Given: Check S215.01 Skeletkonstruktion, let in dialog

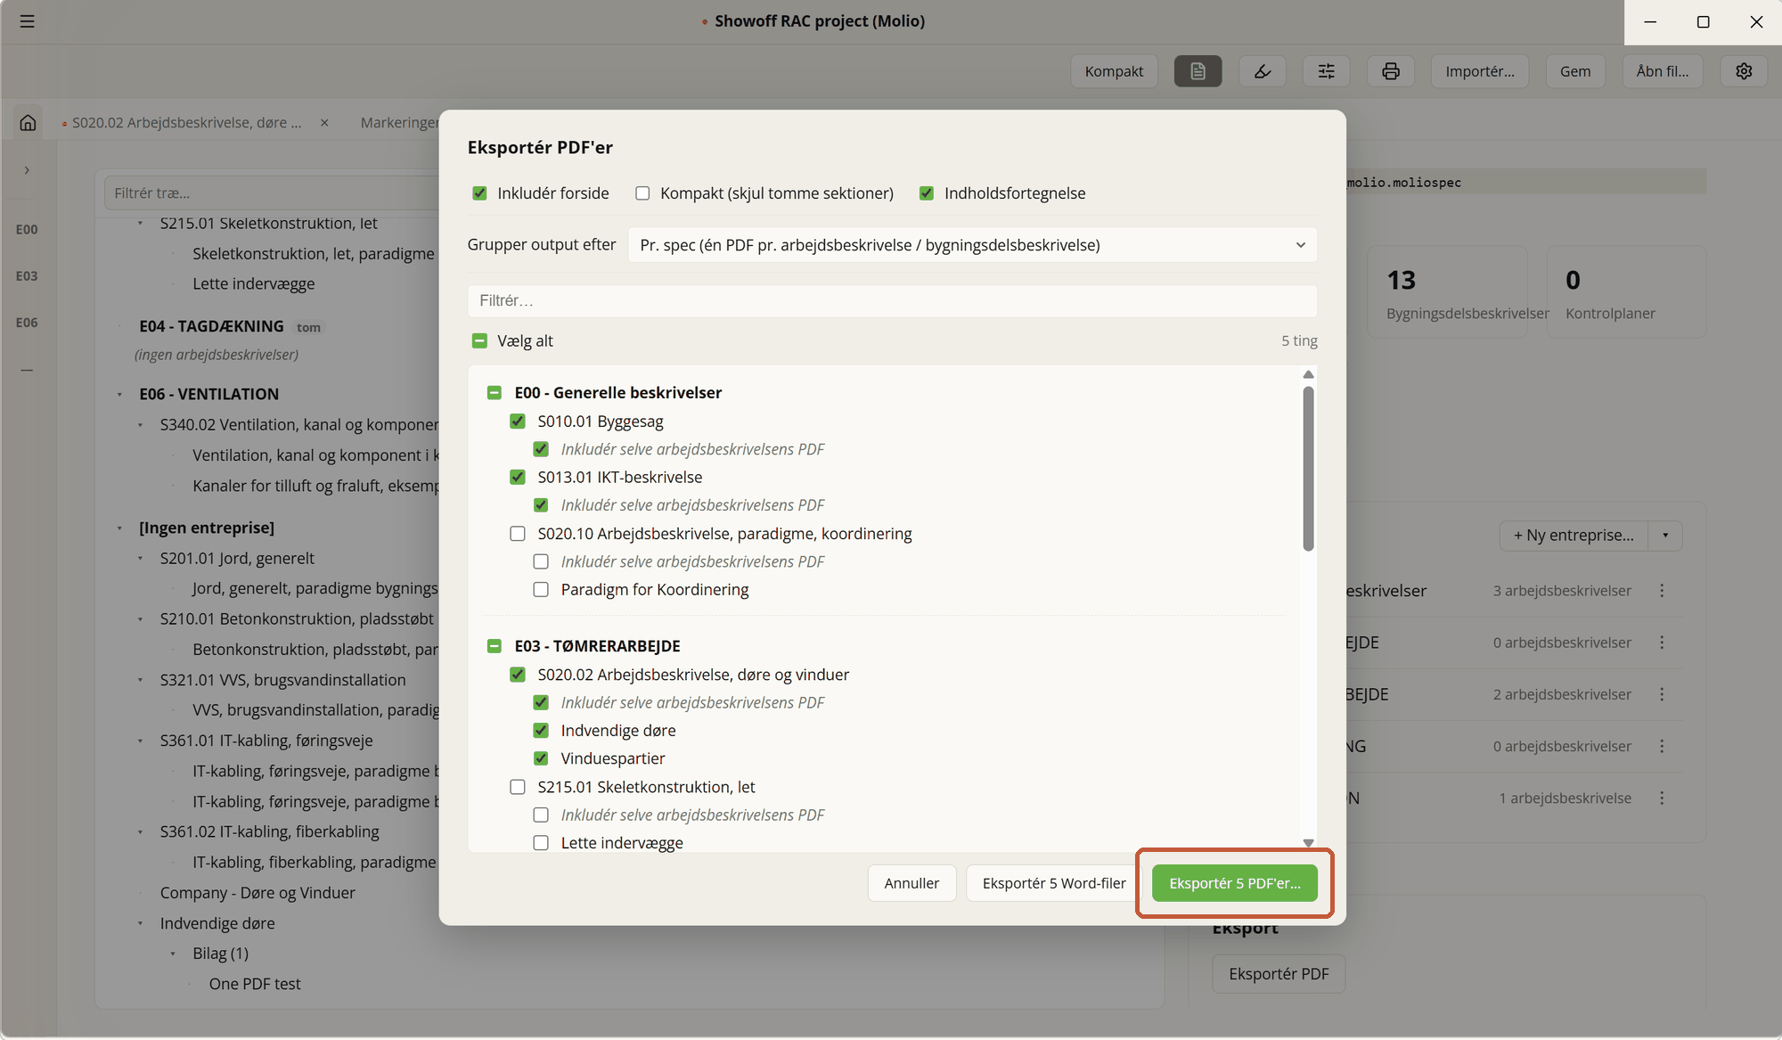Looking at the screenshot, I should pos(518,787).
